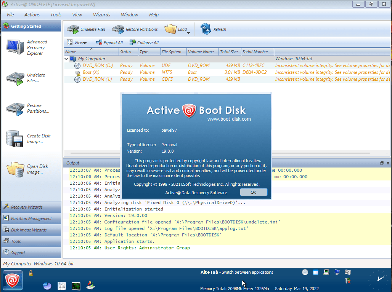The image size is (392, 292).
Task: Open Restore Partitions sidebar item
Action: tap(28, 109)
